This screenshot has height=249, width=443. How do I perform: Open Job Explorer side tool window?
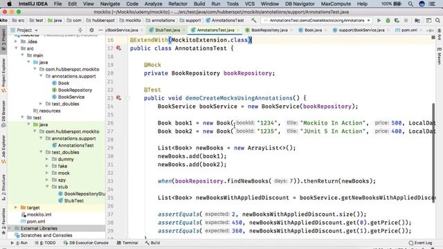coord(3,149)
